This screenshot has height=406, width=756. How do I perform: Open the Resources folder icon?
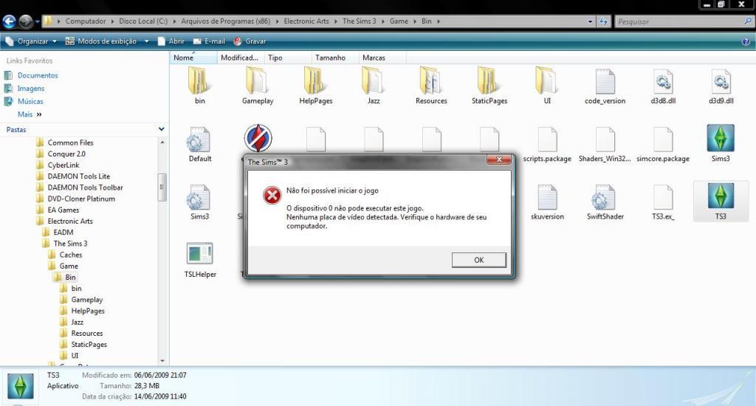pos(431,80)
